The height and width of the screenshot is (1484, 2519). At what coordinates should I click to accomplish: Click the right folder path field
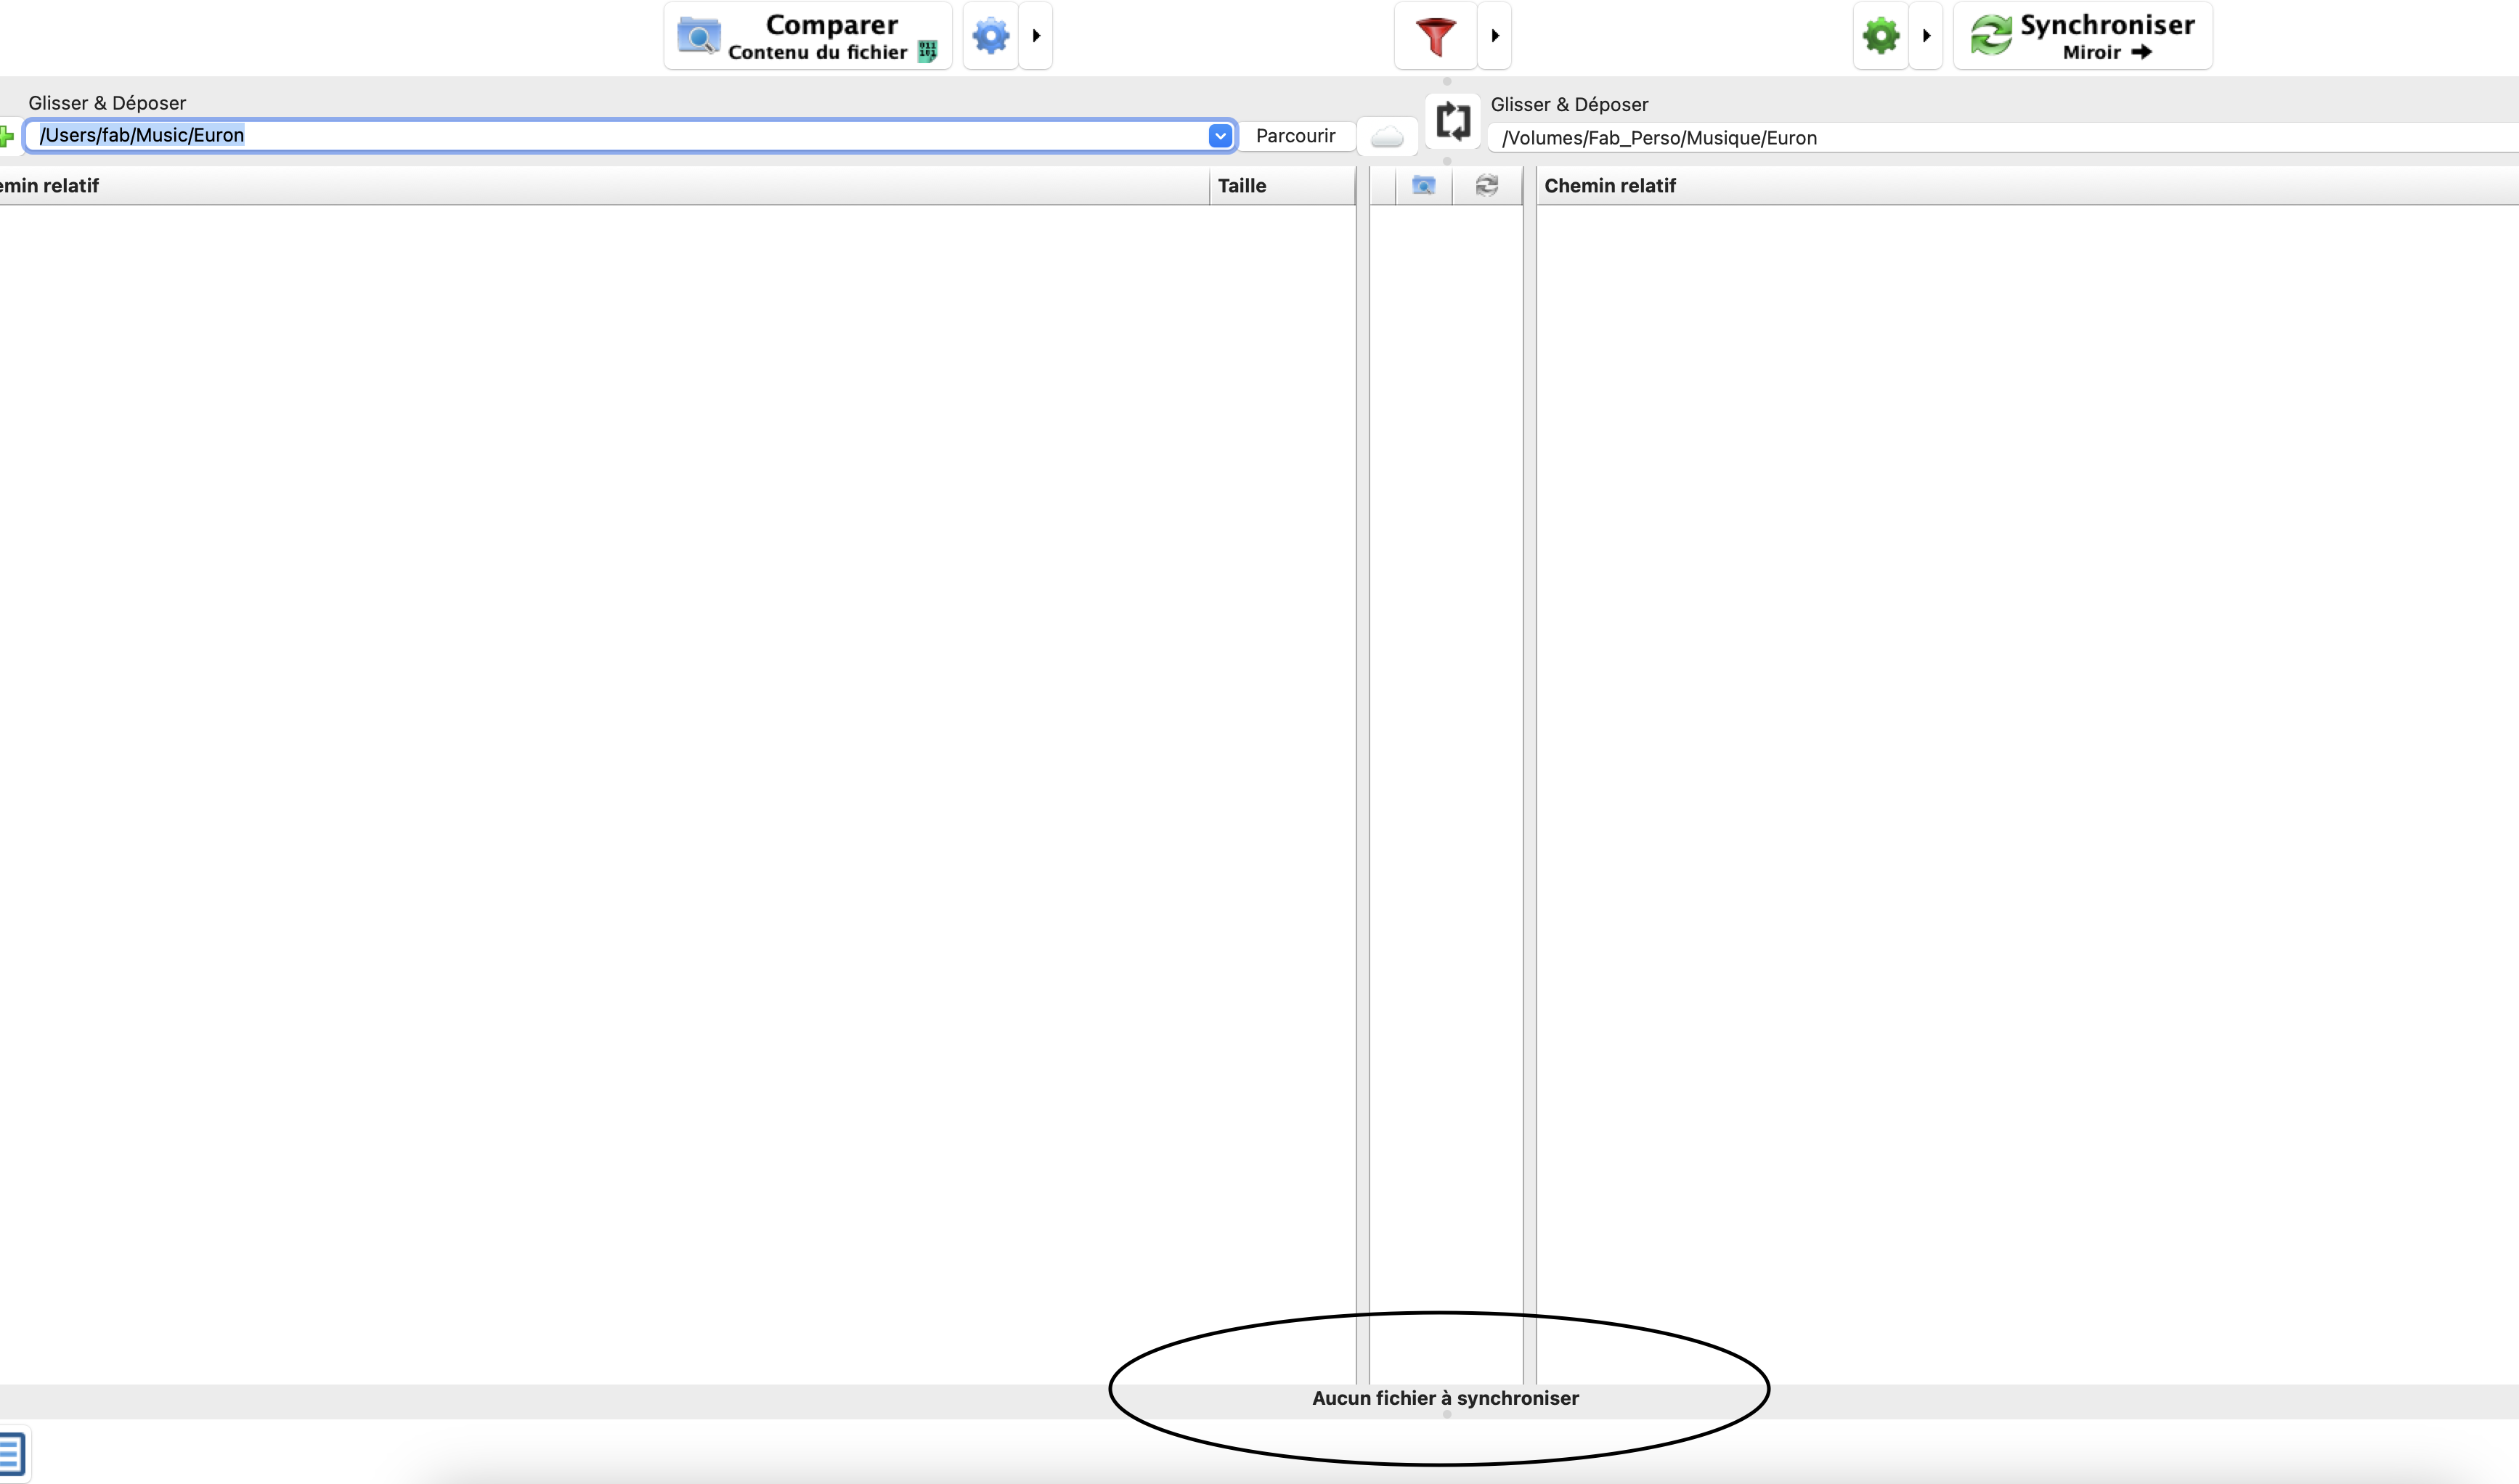pyautogui.click(x=2003, y=138)
